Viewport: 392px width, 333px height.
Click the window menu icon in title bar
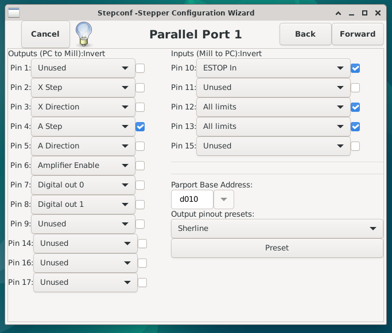(14, 13)
